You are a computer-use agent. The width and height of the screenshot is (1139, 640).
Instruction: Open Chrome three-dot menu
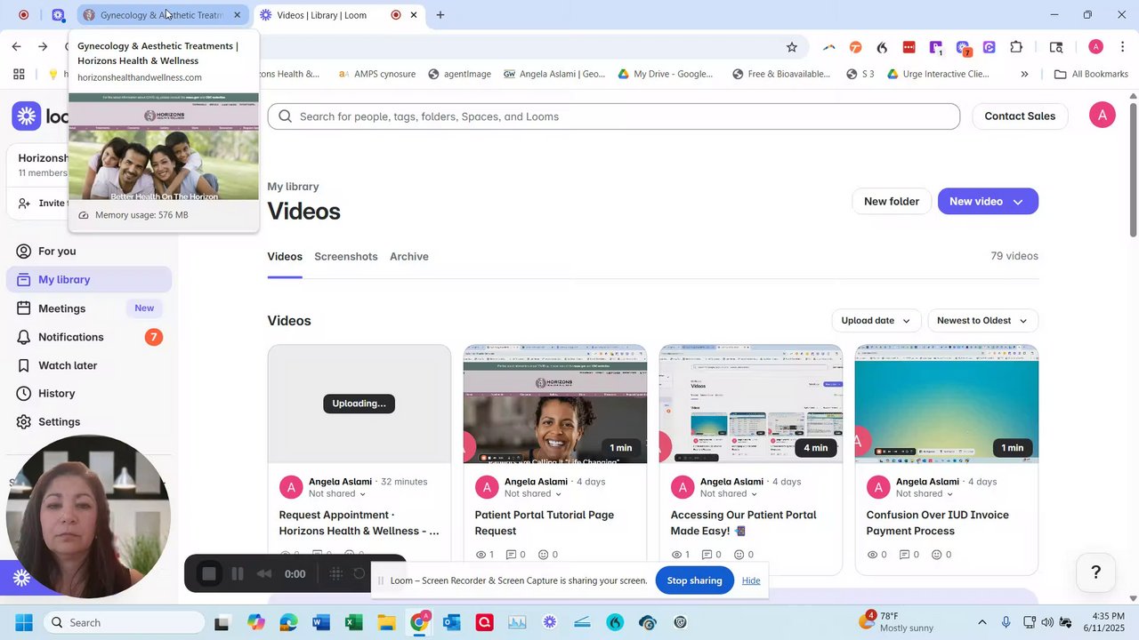click(x=1123, y=47)
